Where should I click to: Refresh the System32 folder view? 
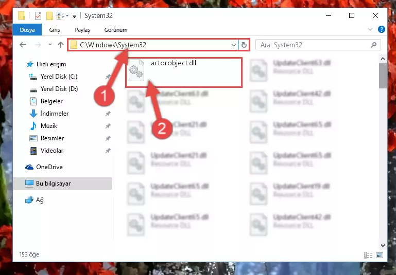coord(244,45)
